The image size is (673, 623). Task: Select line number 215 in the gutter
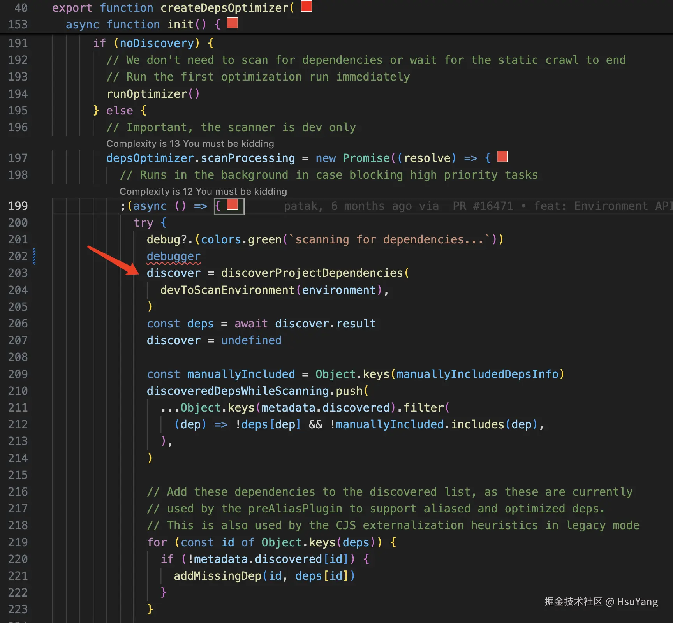click(18, 475)
